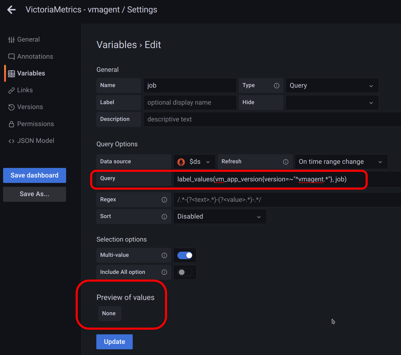Click the Variables grid icon in sidebar
Image resolution: width=401 pixels, height=355 pixels.
click(11, 73)
